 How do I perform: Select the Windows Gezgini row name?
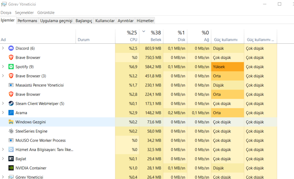pyautogui.click(x=31, y=122)
